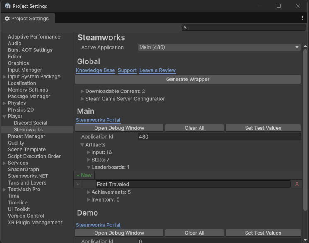Select UI Toolkit settings
Screen dimensions: 309x243
[x=19, y=209]
